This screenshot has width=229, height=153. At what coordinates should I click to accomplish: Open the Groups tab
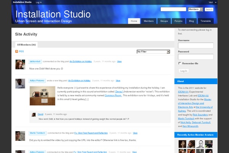[x=164, y=21]
